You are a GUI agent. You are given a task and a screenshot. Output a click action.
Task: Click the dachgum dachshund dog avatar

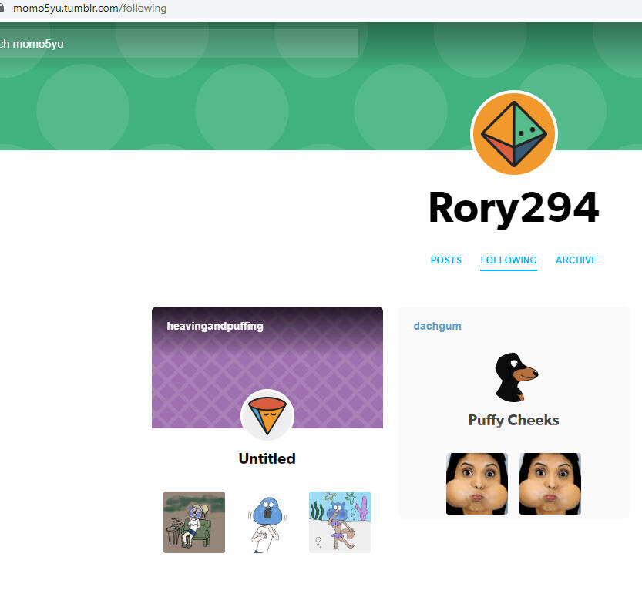(515, 377)
